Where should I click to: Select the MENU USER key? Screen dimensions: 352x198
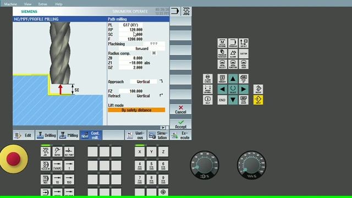coord(244,64)
